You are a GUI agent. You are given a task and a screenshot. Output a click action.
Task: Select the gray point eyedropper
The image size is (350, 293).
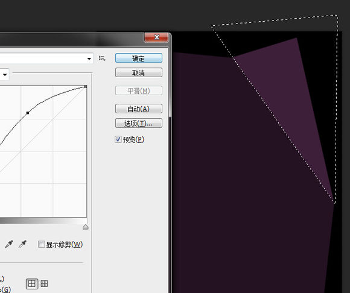point(9,244)
